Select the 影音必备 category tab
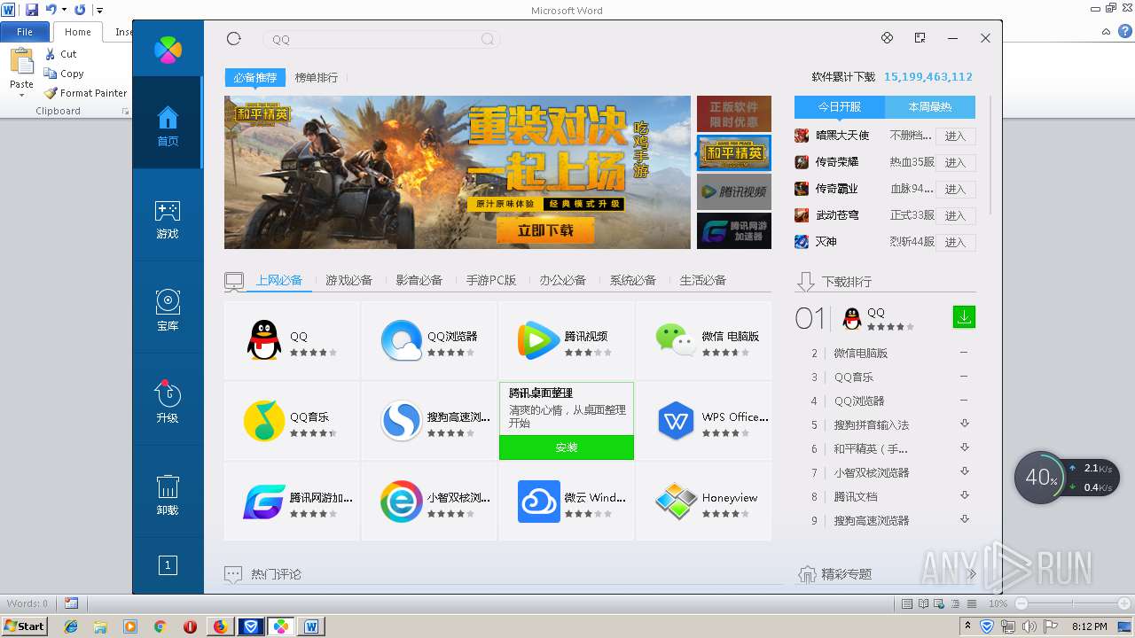 click(419, 280)
